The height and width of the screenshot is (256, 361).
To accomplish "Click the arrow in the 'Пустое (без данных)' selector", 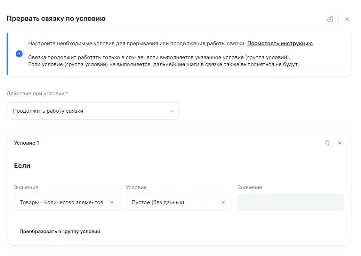I will [223, 202].
